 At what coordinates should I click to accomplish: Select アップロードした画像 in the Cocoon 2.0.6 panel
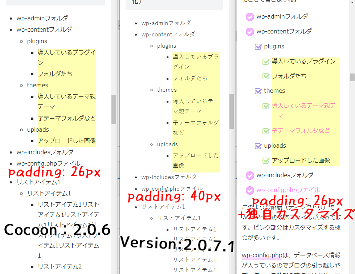[x=67, y=141]
